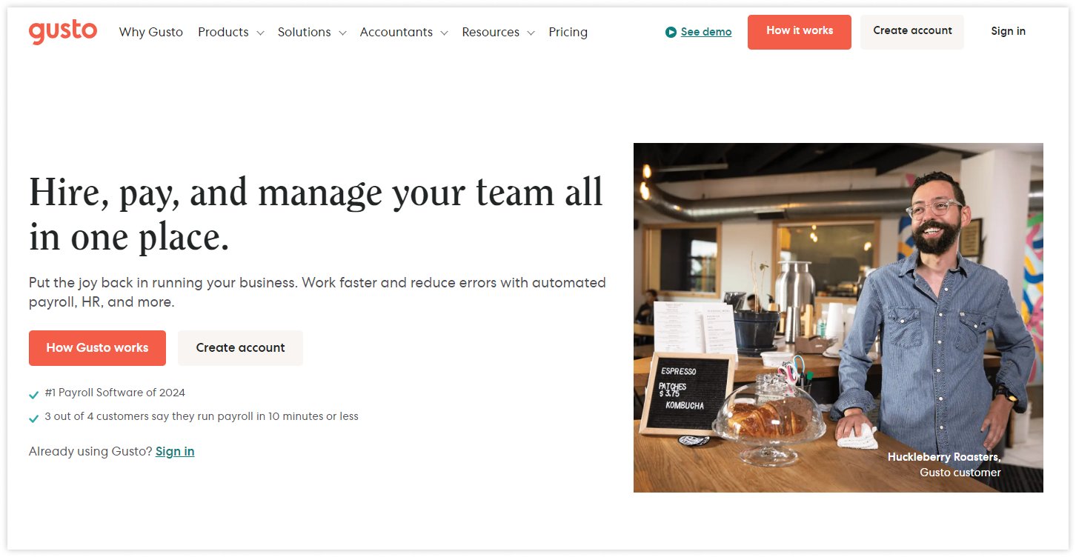
Task: Click Sign in in the top navigation
Action: [1009, 31]
